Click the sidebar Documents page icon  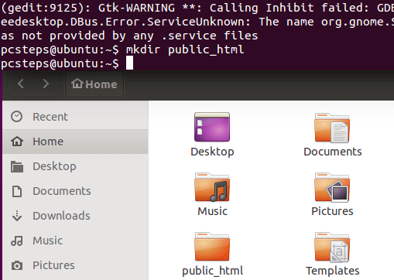tap(17, 191)
